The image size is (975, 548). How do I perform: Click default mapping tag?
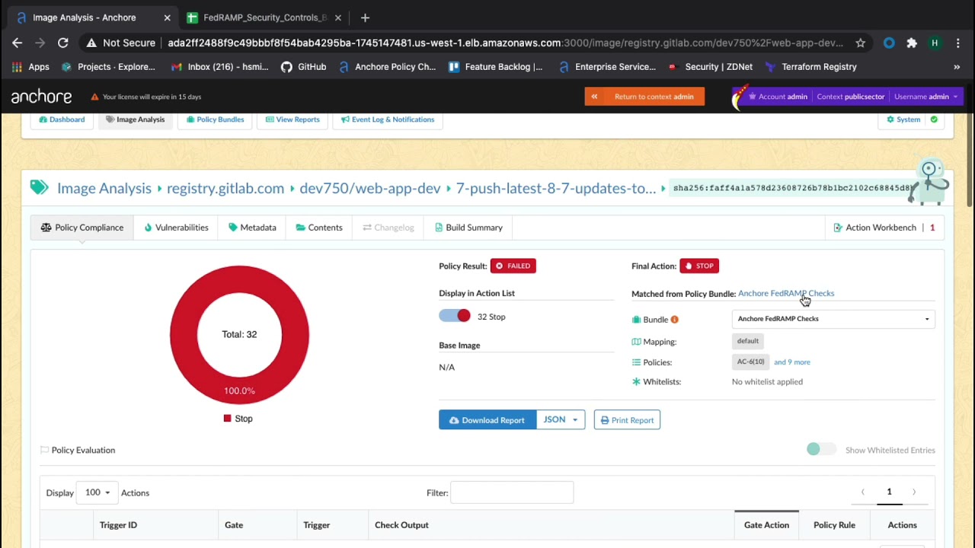pyautogui.click(x=748, y=341)
